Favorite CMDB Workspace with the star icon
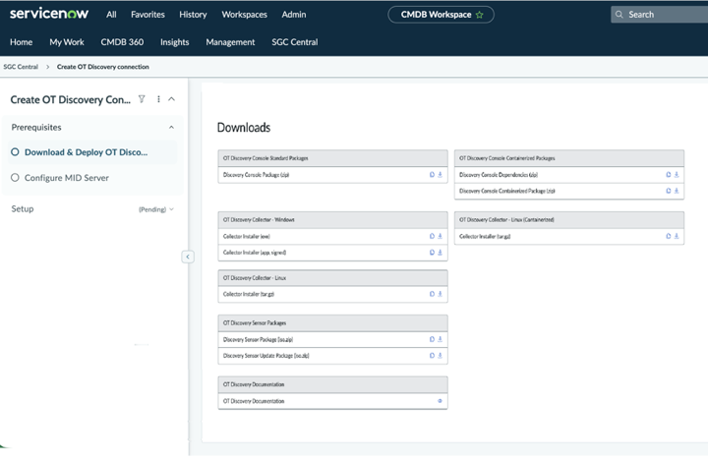Screen dimensions: 708x460 (x=480, y=15)
